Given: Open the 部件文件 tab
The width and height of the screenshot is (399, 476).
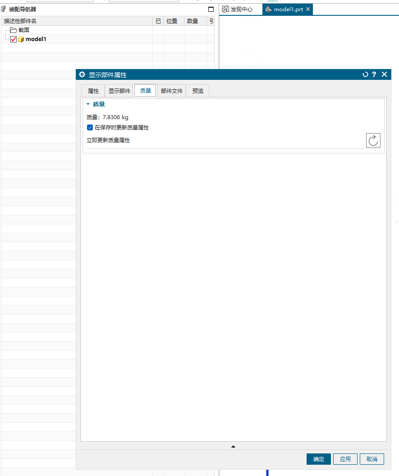Looking at the screenshot, I should coord(172,91).
